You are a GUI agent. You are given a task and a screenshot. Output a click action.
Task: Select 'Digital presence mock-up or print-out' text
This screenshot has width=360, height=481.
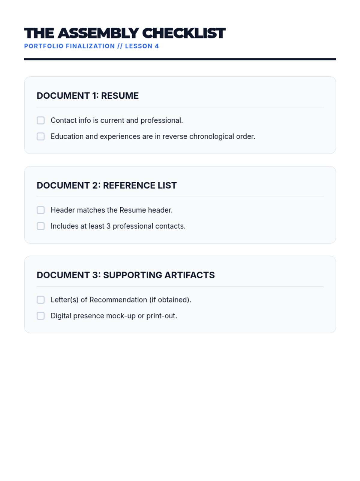tap(114, 316)
